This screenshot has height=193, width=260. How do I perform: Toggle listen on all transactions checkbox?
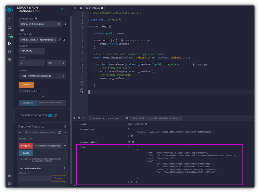(x=90, y=118)
